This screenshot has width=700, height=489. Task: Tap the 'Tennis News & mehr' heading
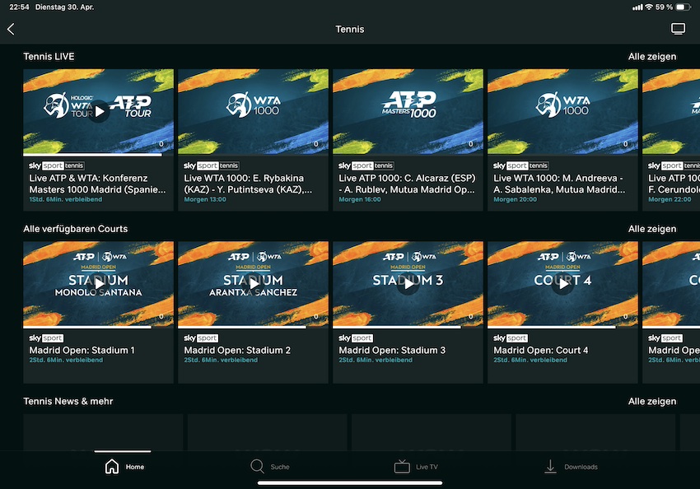click(x=68, y=401)
